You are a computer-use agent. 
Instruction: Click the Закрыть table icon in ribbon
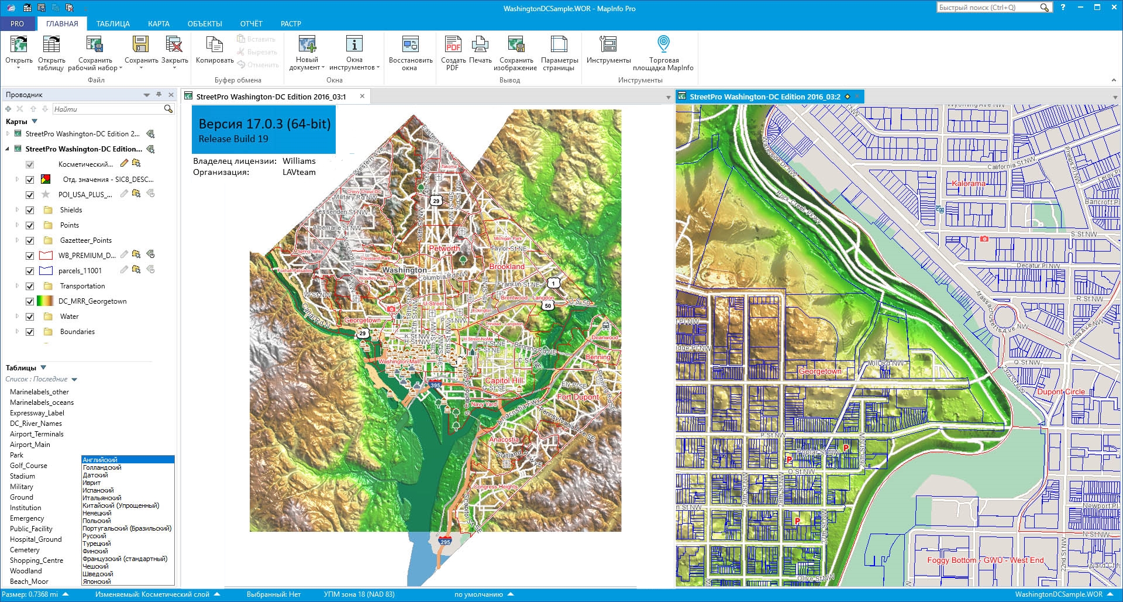tap(174, 44)
